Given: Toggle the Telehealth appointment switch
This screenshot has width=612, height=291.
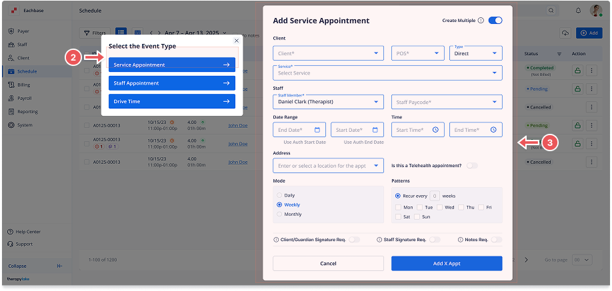Looking at the screenshot, I should (472, 165).
